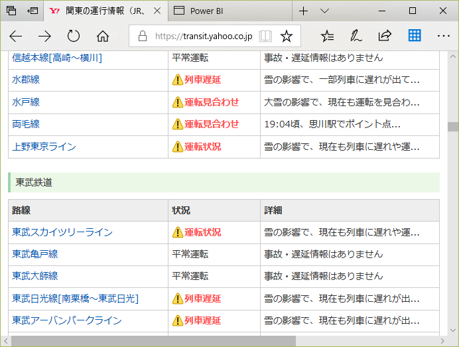Open the Edge settings and more menu

(x=444, y=36)
